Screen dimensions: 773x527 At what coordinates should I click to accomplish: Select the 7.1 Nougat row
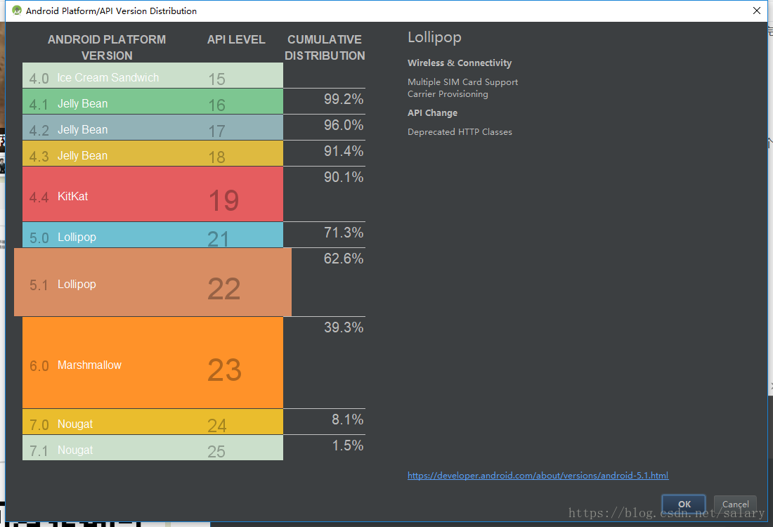pyautogui.click(x=152, y=448)
